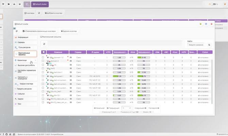Open Кворум кластера section in sidebar
The height and width of the screenshot is (136, 228).
tap(26, 84)
